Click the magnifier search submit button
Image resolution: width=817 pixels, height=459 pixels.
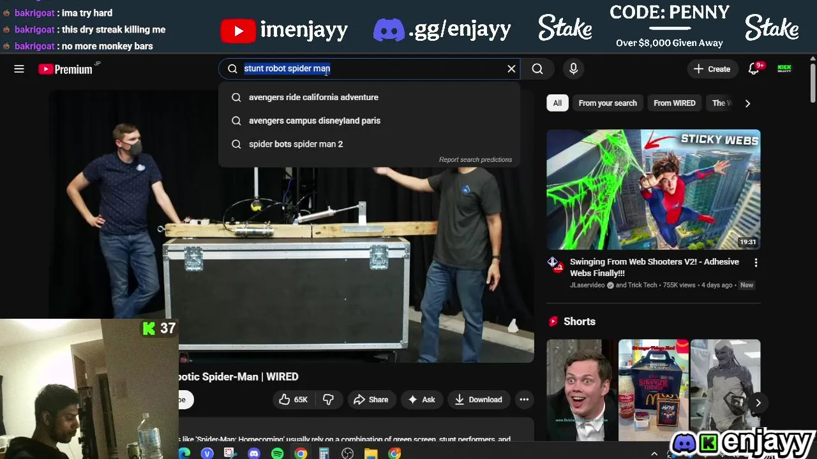coord(537,69)
